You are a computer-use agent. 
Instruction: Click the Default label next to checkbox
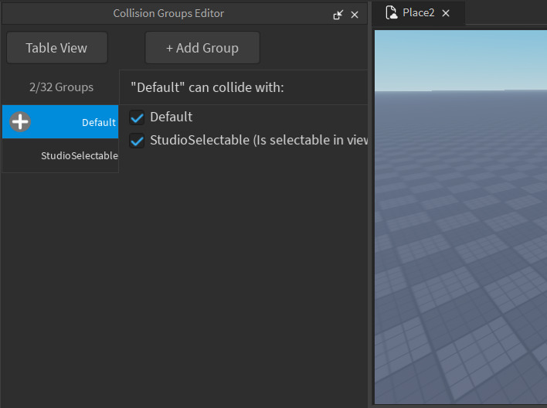[x=171, y=117]
